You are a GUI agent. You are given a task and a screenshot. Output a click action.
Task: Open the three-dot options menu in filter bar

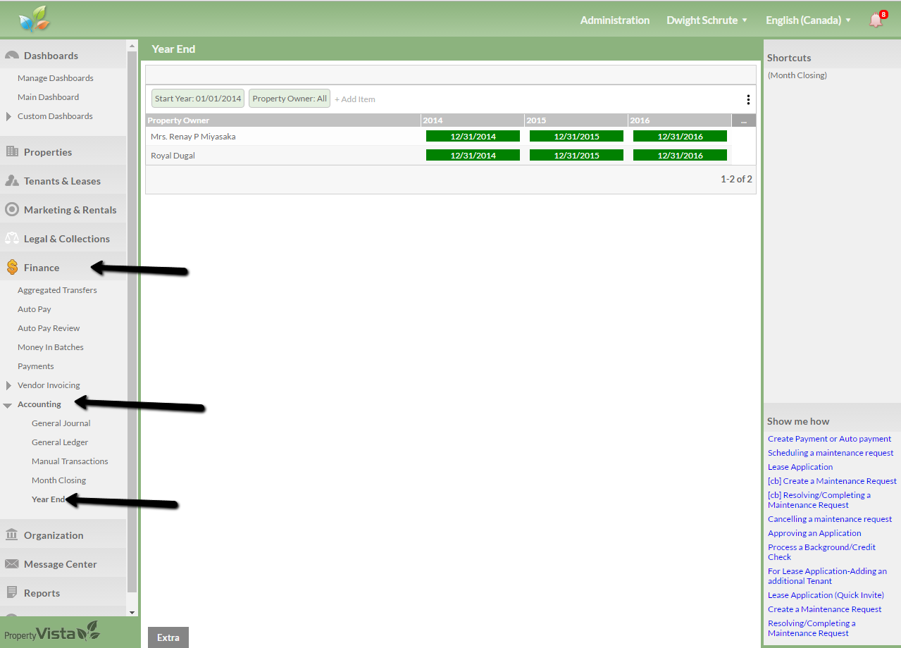[748, 99]
